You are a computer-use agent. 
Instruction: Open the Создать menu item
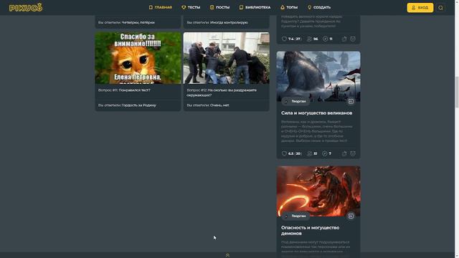tap(319, 7)
